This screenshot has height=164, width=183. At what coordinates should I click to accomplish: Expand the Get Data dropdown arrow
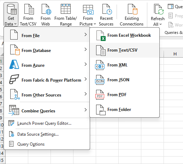(15, 24)
